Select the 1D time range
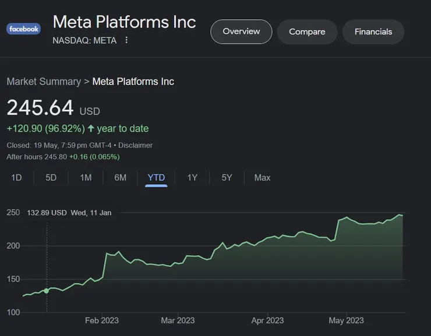 (x=16, y=178)
